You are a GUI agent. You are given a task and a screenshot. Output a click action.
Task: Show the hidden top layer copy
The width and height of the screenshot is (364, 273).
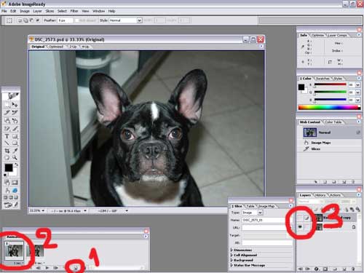(300, 218)
